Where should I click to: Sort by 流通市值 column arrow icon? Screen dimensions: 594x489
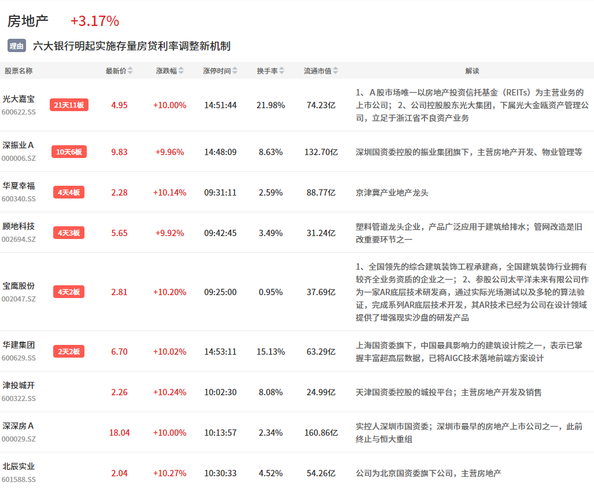(x=335, y=71)
